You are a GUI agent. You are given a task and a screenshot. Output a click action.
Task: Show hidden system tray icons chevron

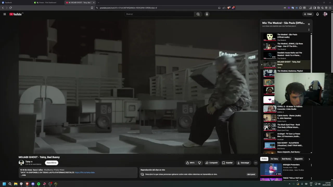pyautogui.click(x=289, y=184)
